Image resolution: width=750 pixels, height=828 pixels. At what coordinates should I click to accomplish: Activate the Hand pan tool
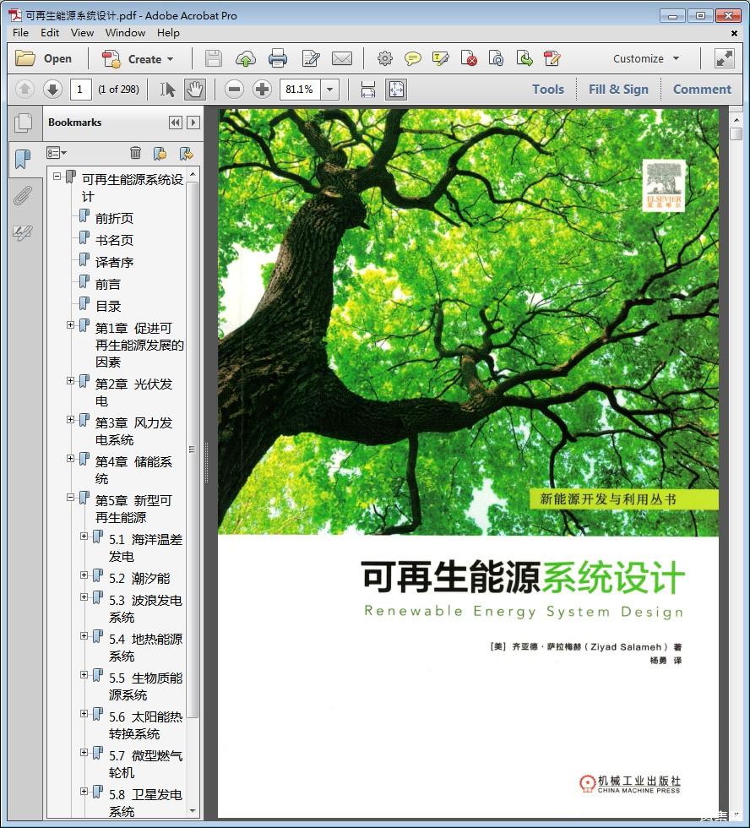(195, 90)
